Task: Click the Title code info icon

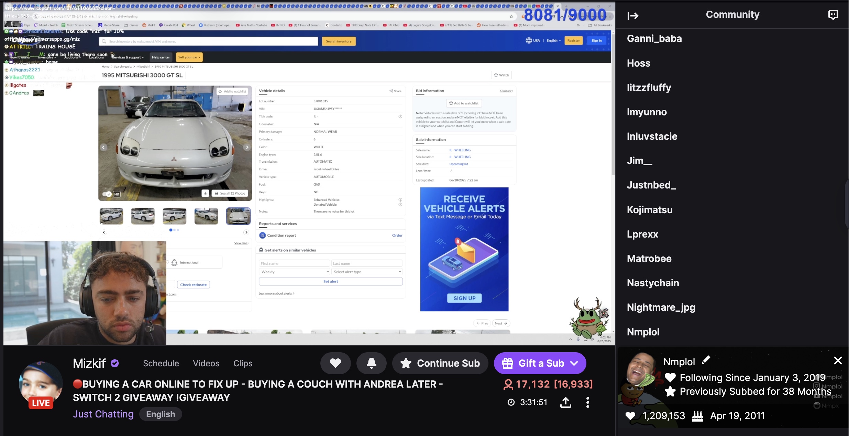Action: point(400,116)
